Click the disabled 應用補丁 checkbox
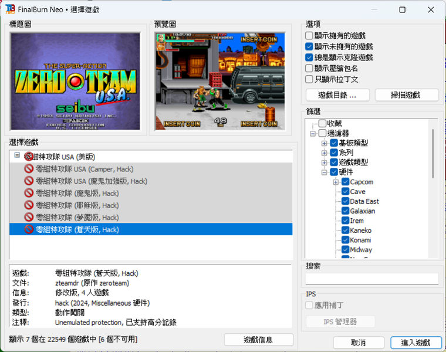Image resolution: width=446 pixels, height=352 pixels. [309, 305]
